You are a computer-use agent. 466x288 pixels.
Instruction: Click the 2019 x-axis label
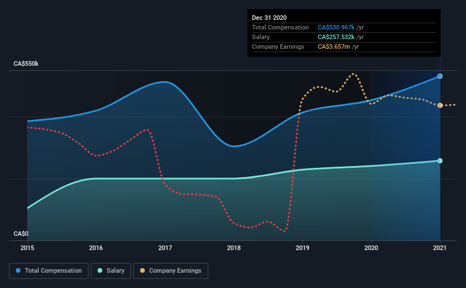303,248
